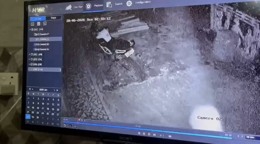260x144 pixels.
Task: Select June 22 in the calendar
Action: pos(33,113)
